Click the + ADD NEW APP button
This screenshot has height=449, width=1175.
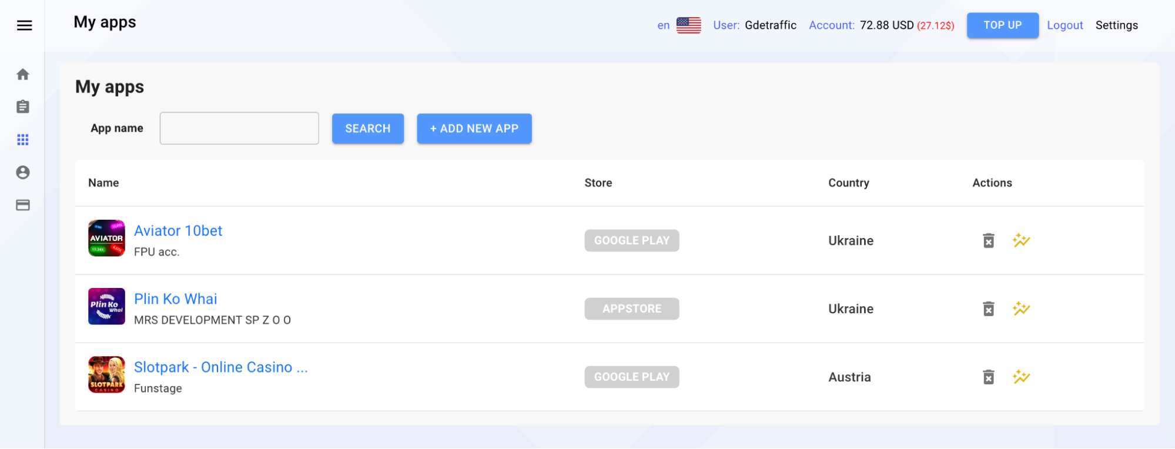click(474, 128)
